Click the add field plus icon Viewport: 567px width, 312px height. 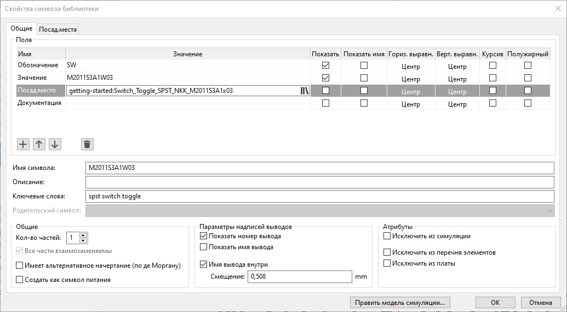click(x=23, y=144)
